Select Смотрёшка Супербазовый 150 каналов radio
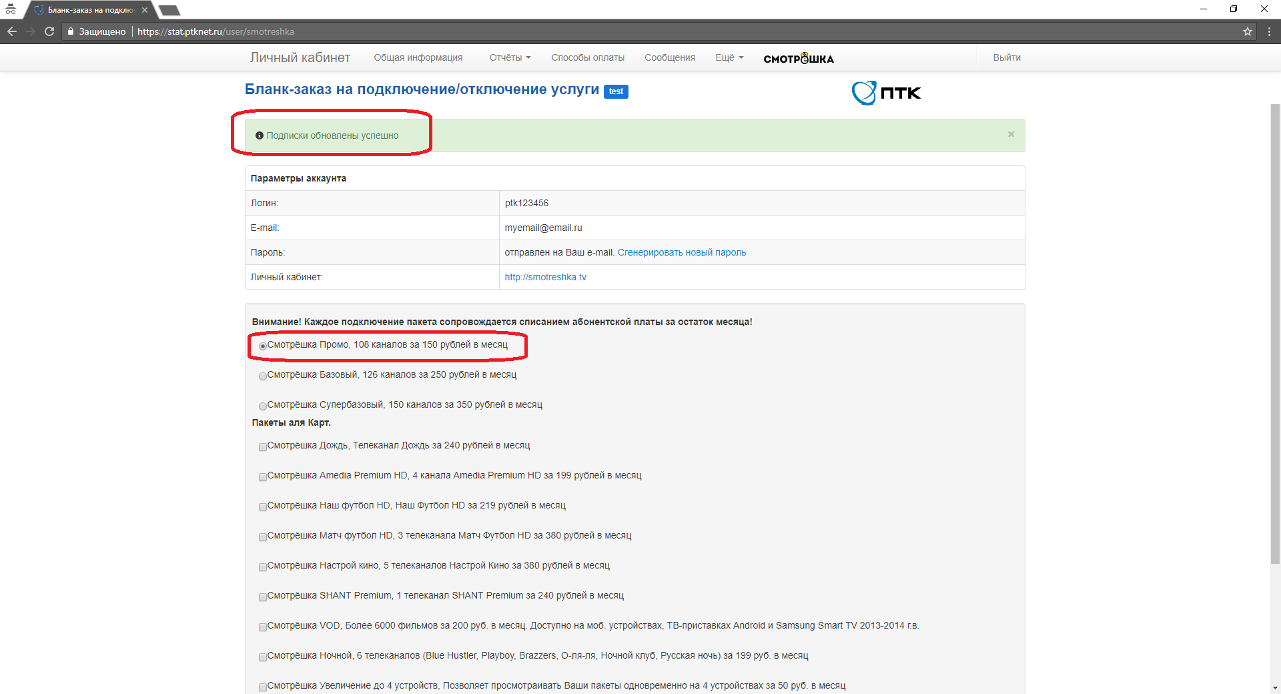 tap(263, 406)
